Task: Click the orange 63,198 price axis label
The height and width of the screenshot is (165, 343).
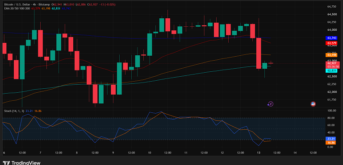Action: [331, 55]
